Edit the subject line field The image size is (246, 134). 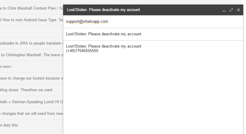tap(153, 34)
